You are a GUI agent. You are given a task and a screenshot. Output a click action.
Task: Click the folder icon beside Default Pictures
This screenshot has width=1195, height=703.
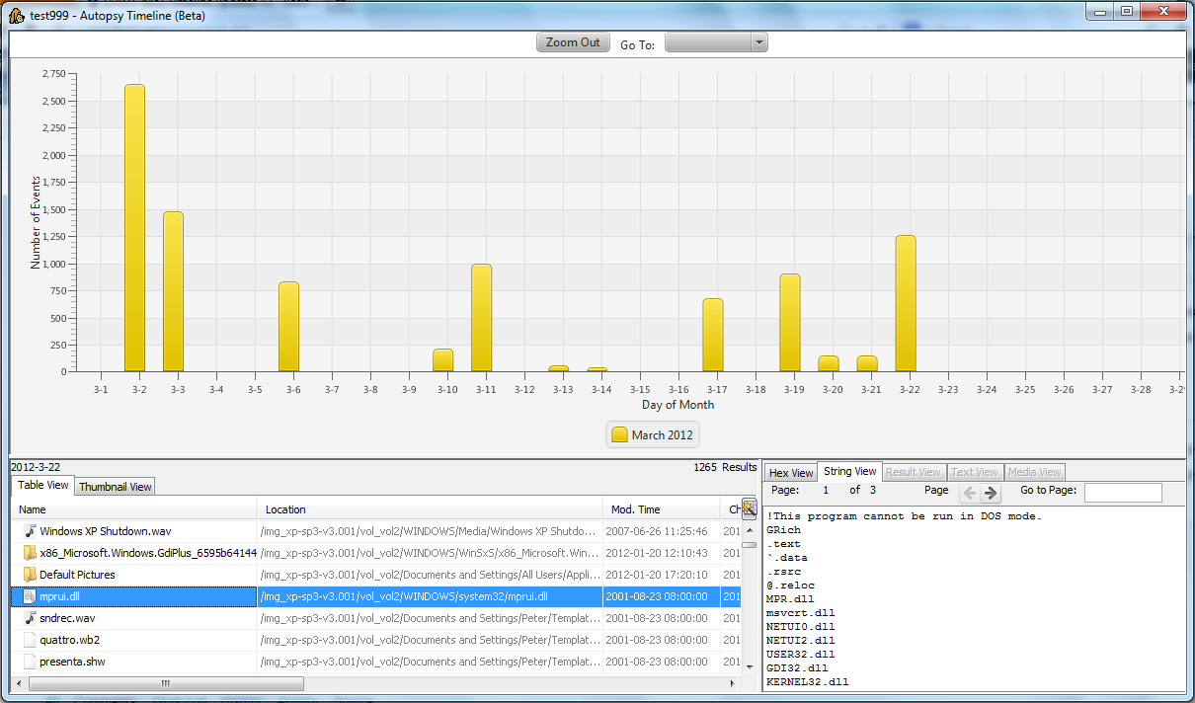pyautogui.click(x=30, y=575)
